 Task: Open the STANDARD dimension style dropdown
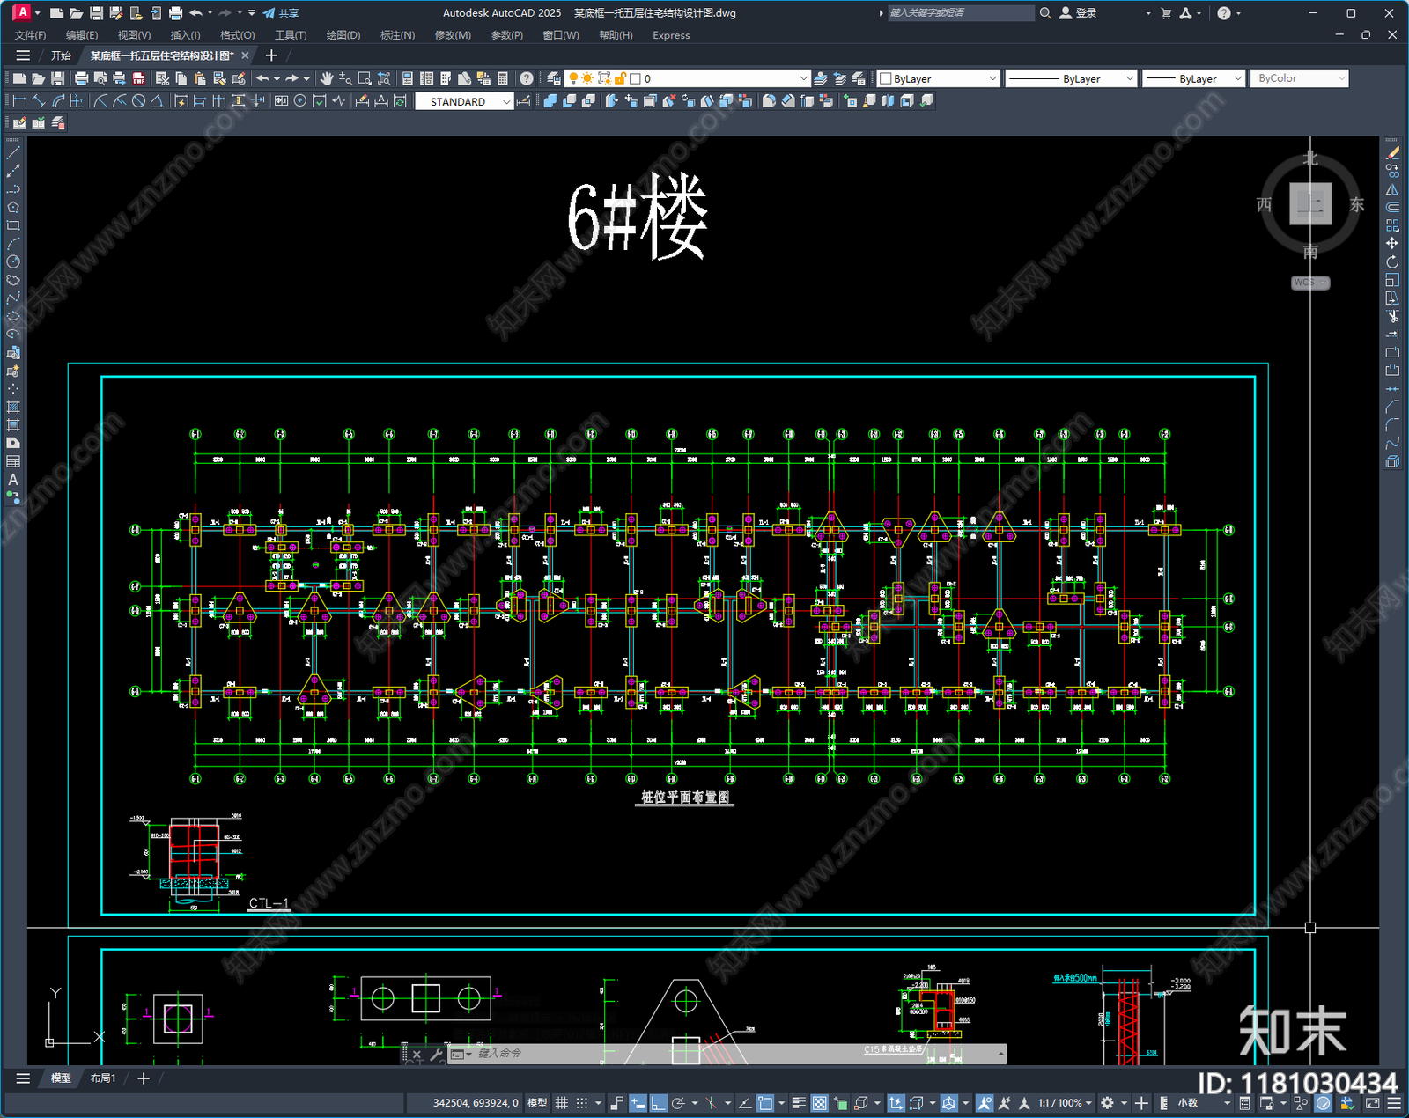point(464,101)
